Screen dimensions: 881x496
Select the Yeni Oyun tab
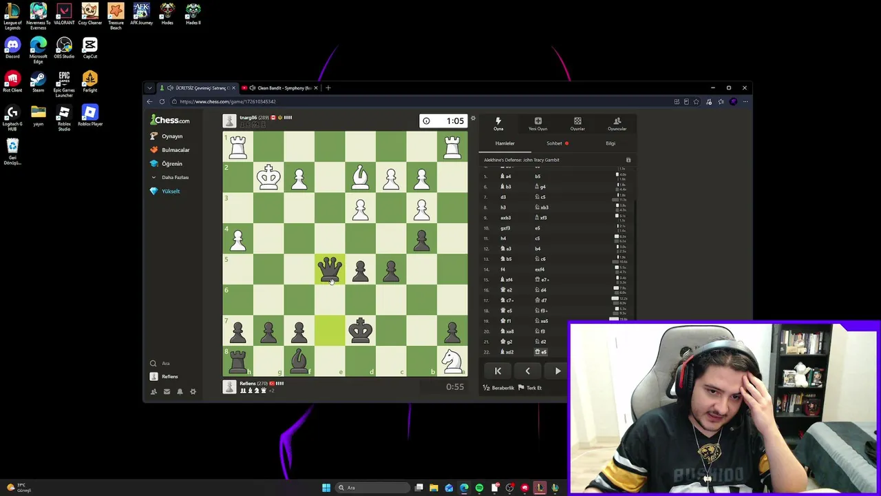tap(538, 124)
